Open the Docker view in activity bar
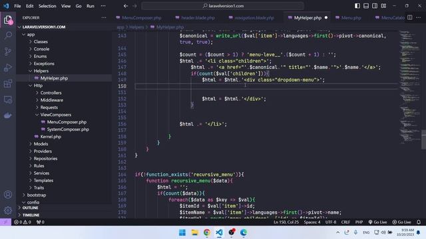The image size is (426, 239). pyautogui.click(x=8, y=116)
